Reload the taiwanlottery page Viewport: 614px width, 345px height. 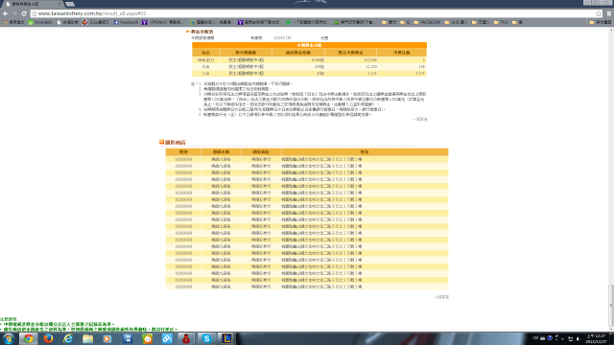click(24, 13)
